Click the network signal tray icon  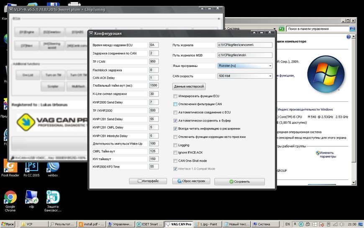(335, 224)
